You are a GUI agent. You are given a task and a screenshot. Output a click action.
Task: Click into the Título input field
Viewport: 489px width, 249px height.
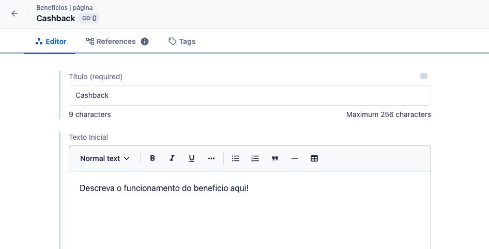pyautogui.click(x=250, y=95)
